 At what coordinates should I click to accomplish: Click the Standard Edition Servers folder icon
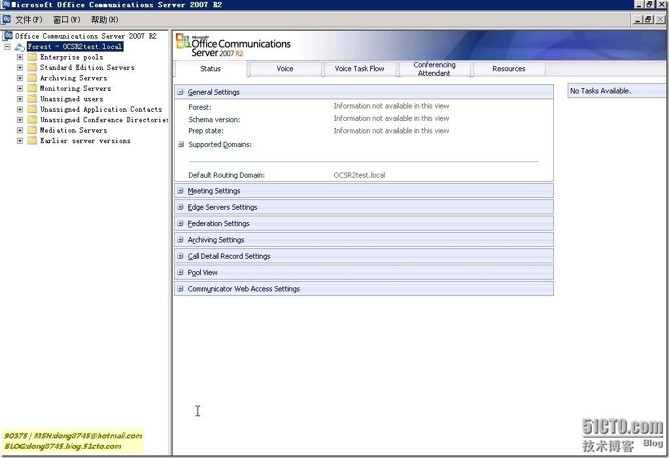(x=32, y=67)
